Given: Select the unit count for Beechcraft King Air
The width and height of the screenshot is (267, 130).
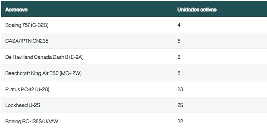Looking at the screenshot, I should (x=179, y=73).
